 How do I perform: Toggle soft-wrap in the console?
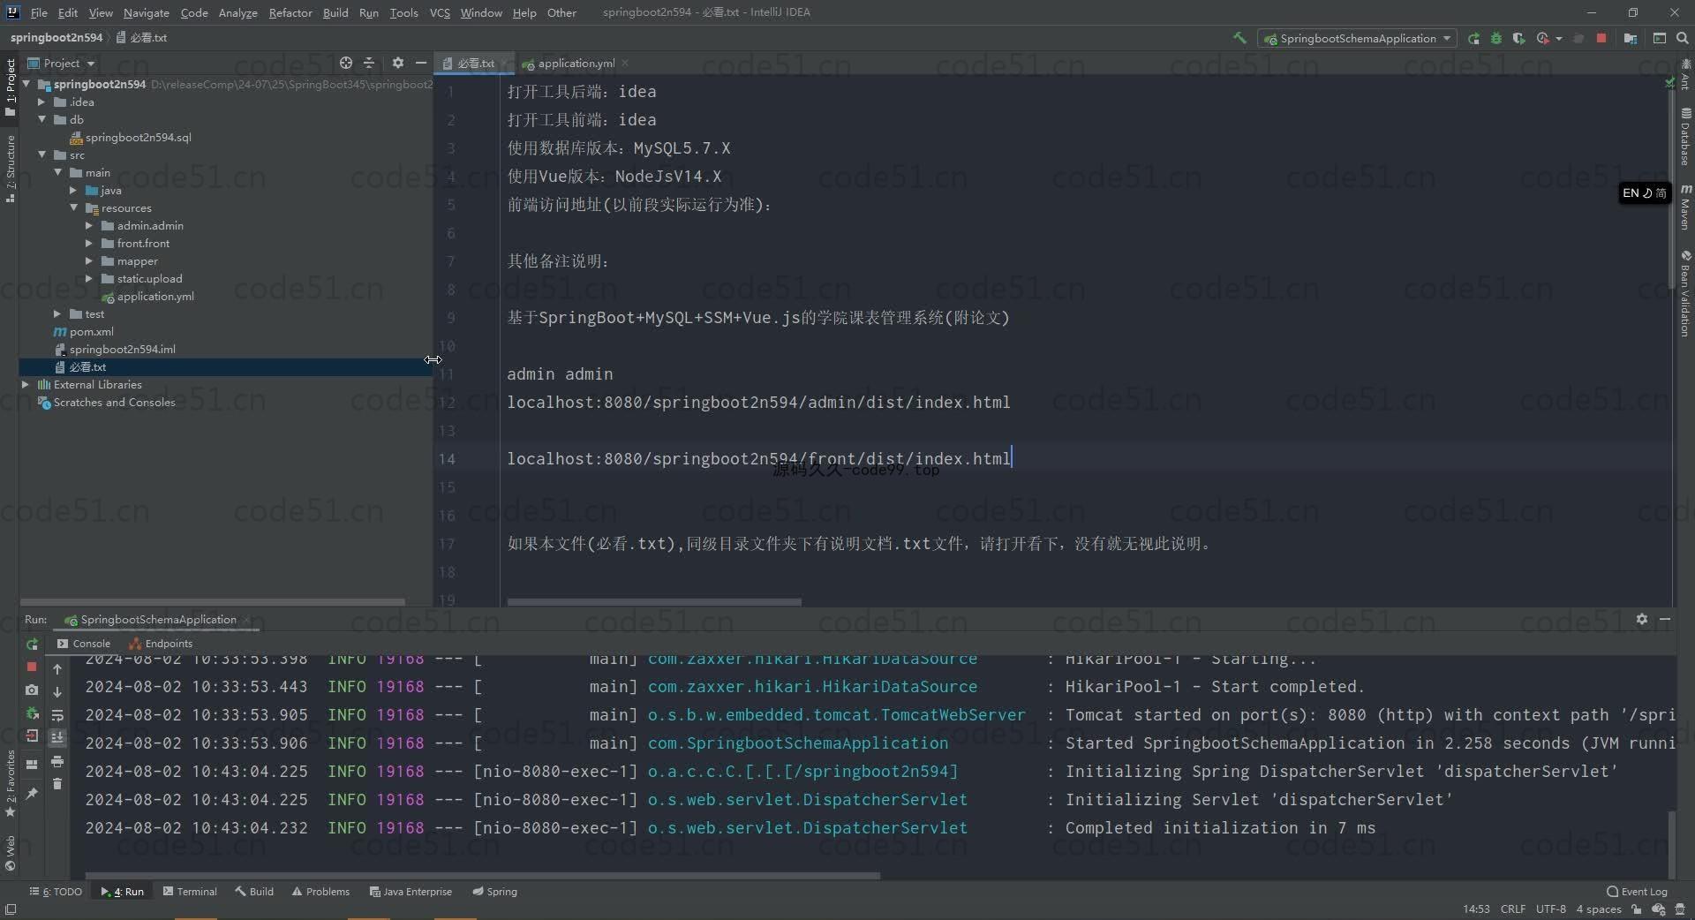57,715
